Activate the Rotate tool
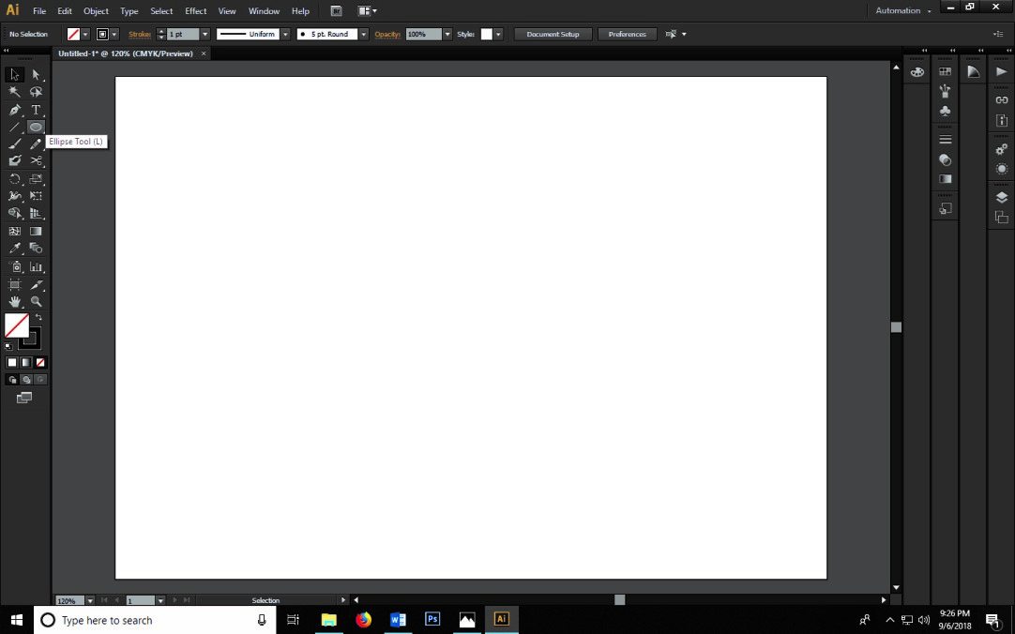This screenshot has width=1015, height=634. click(14, 178)
